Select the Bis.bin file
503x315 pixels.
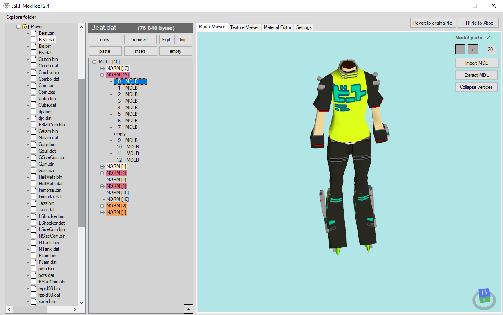pos(45,46)
